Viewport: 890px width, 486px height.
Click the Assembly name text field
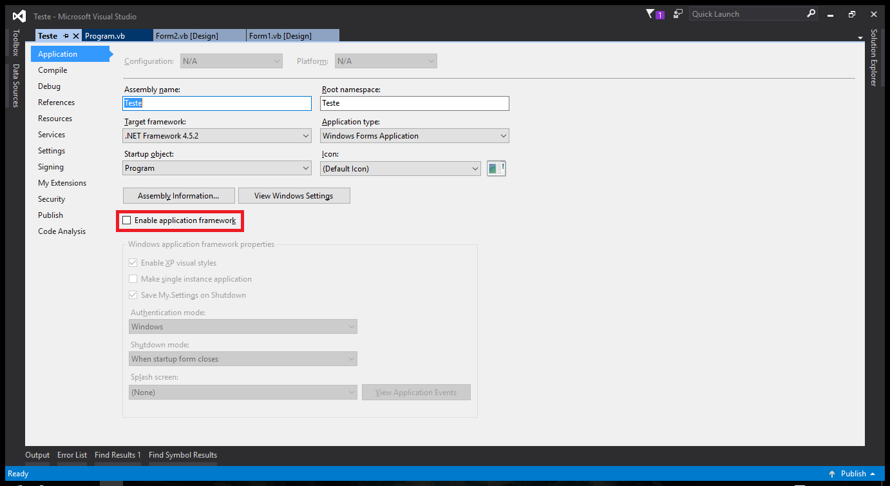[x=217, y=103]
